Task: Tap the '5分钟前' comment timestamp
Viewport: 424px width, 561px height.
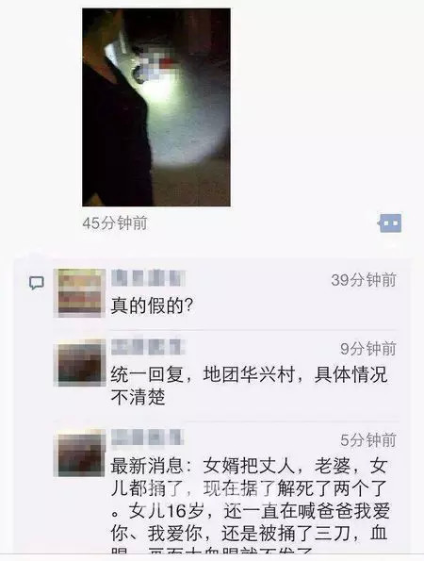Action: tap(368, 439)
